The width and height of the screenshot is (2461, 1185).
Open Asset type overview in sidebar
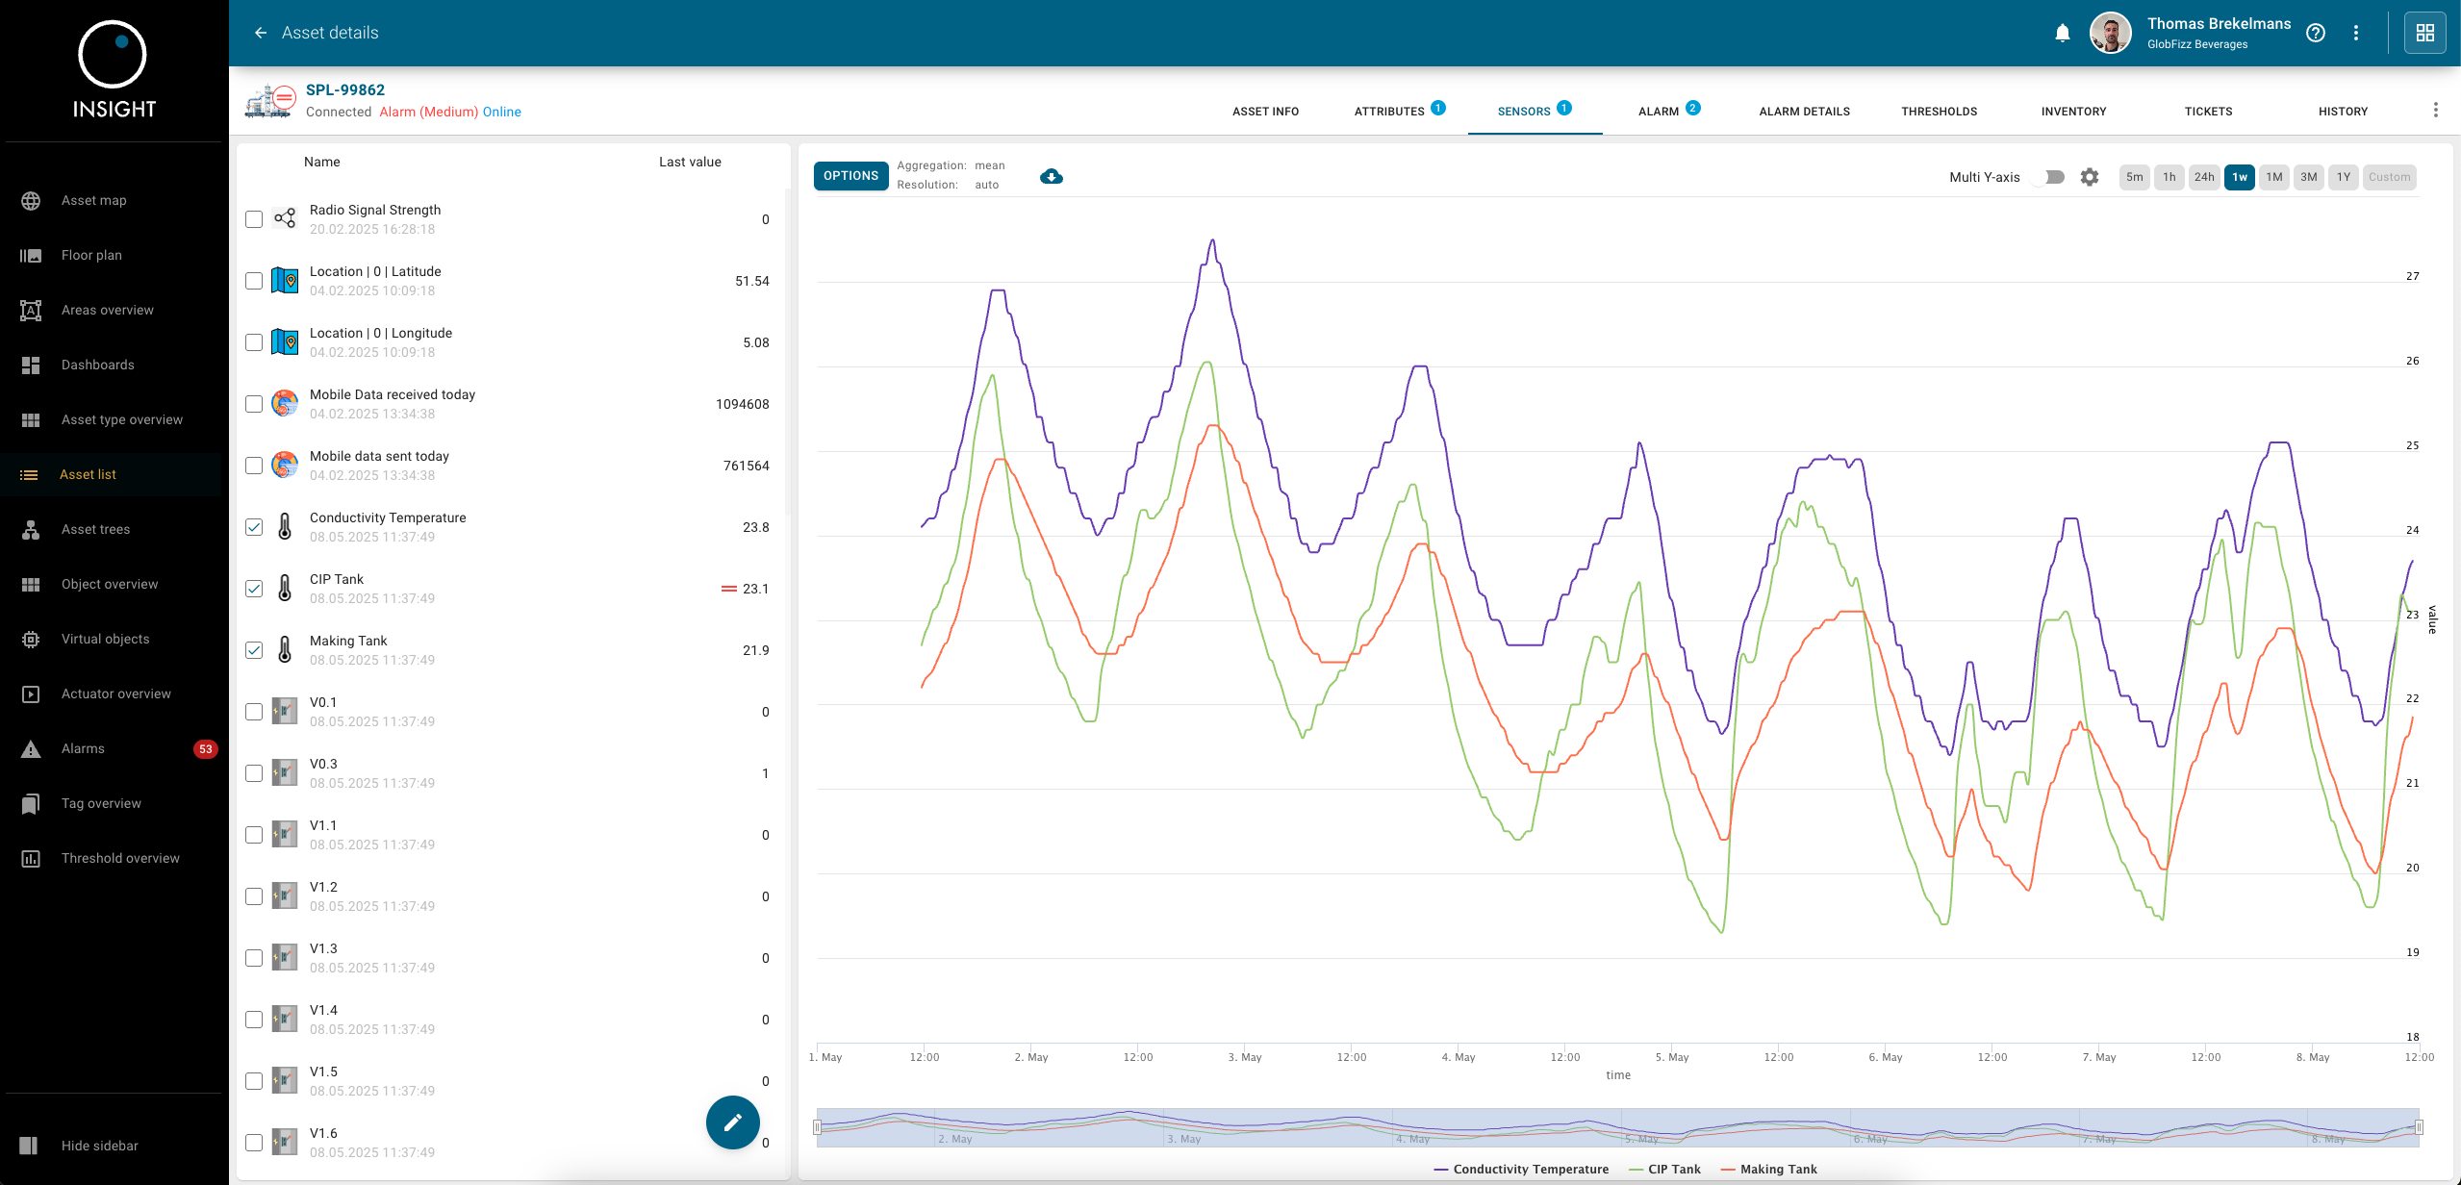coord(122,419)
